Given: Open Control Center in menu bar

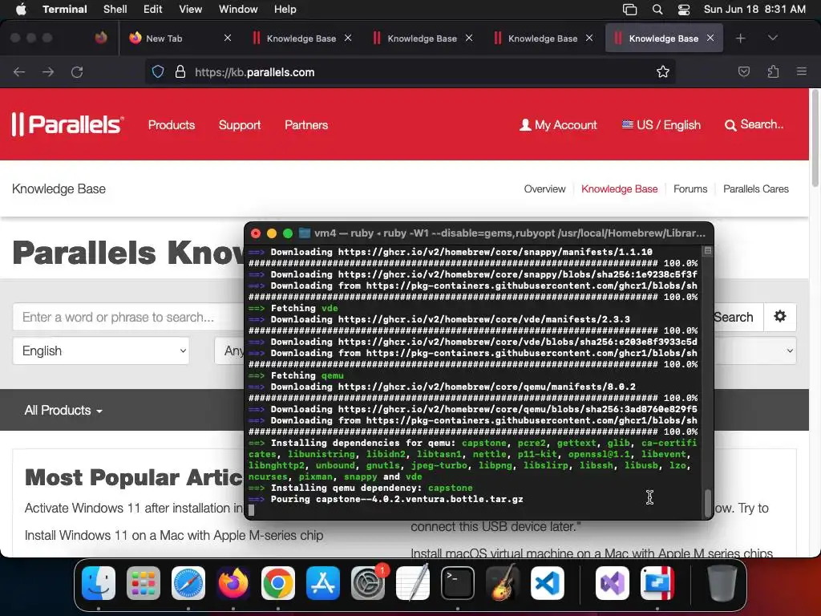Looking at the screenshot, I should coord(683,10).
